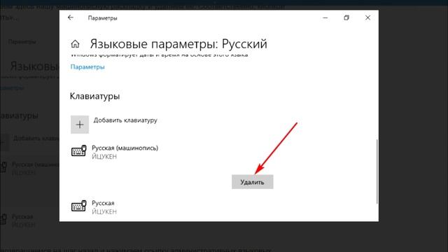Click the plus icon to add a keyboard
This screenshot has width=448, height=252.
click(80, 125)
